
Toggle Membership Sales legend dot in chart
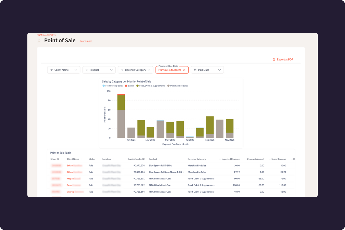coord(104,86)
